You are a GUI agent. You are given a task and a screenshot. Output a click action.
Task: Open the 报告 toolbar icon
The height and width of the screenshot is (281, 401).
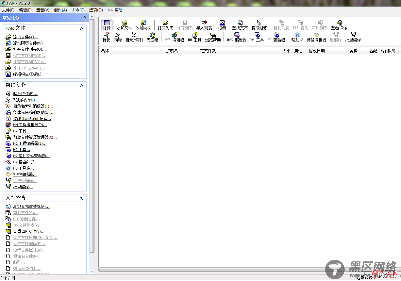click(222, 25)
